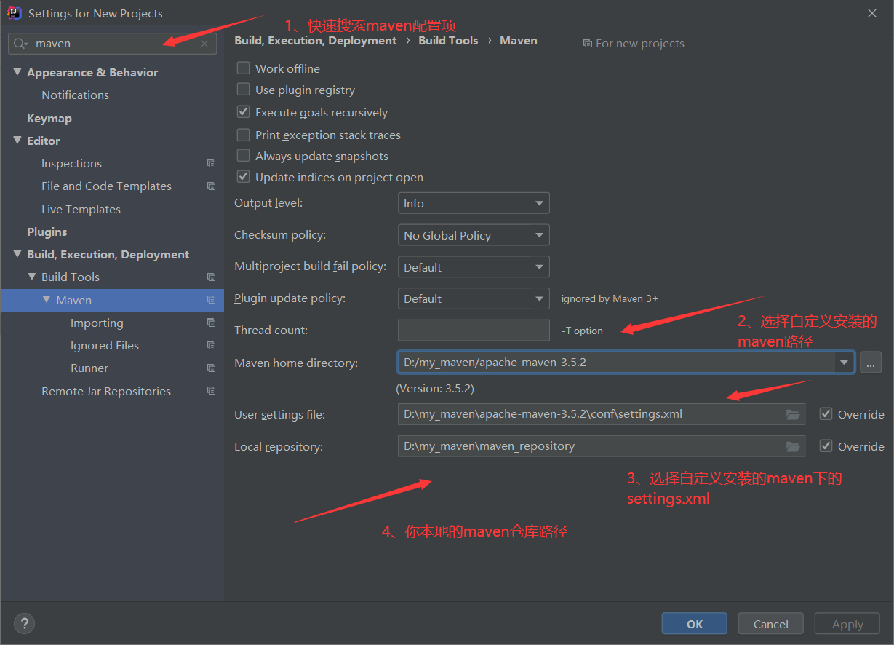
Task: Select Notifications in the settings tree
Action: [75, 95]
